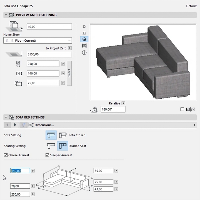Select the Divided Seat icon

tap(62, 146)
